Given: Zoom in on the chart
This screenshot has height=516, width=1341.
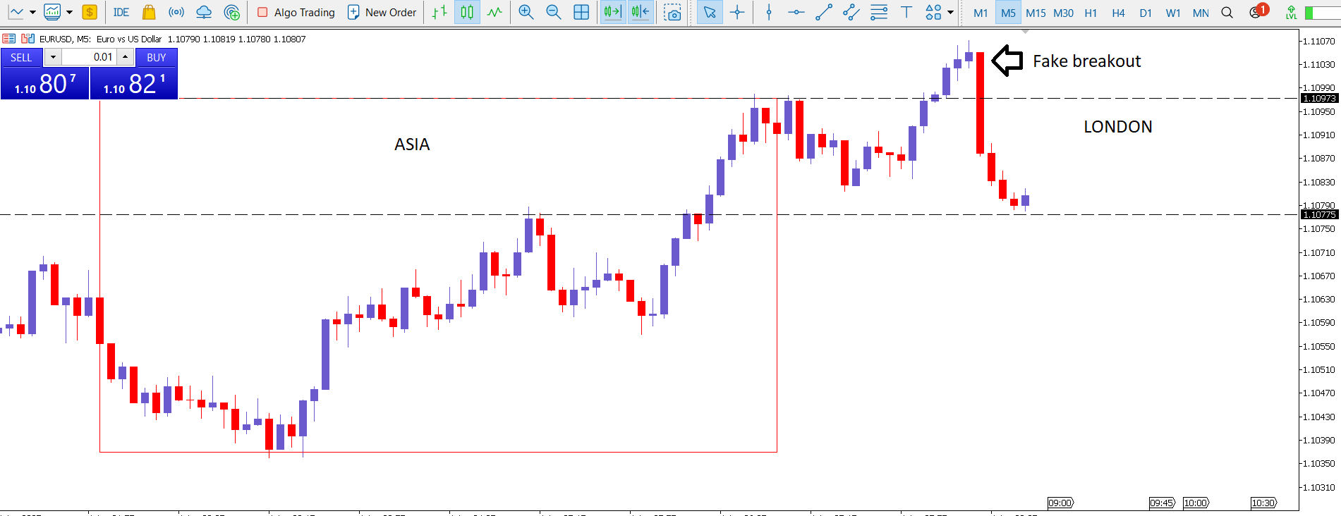Looking at the screenshot, I should point(526,12).
